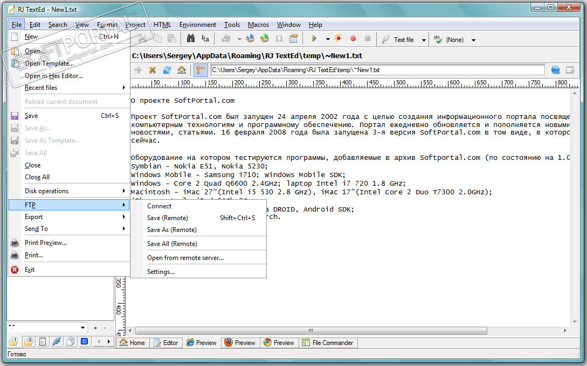
Task: Click the FTP plug connector panel icon
Action: 57,341
